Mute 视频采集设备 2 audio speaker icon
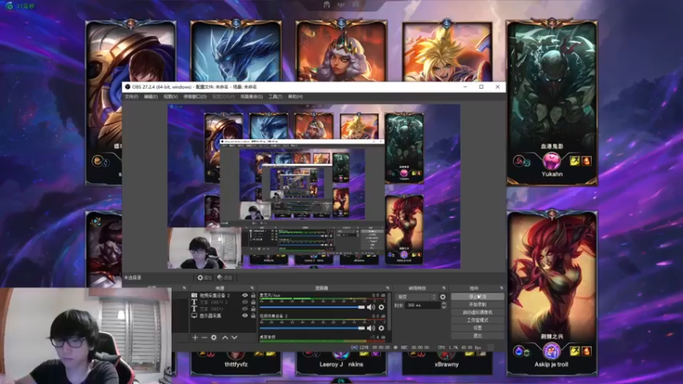Image resolution: width=683 pixels, height=384 pixels. (371, 329)
